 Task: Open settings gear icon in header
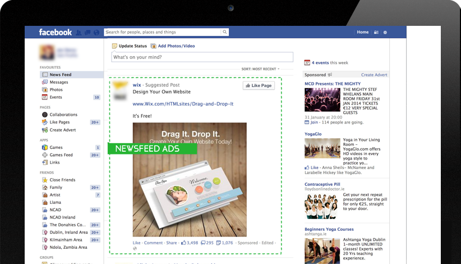coord(385,33)
